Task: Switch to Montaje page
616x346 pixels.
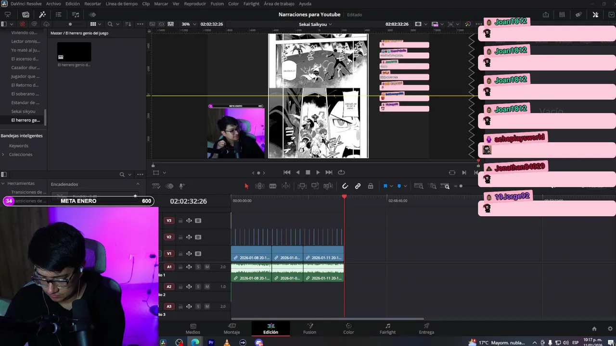Action: point(231,329)
